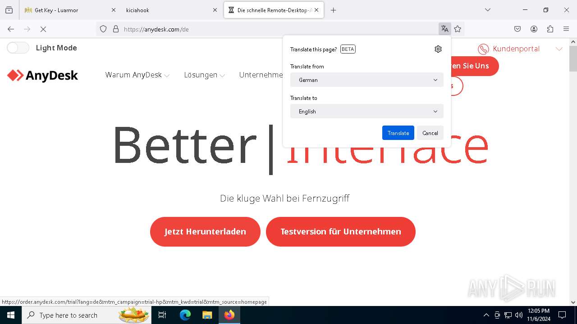Click the tracking protection shield icon

103,29
